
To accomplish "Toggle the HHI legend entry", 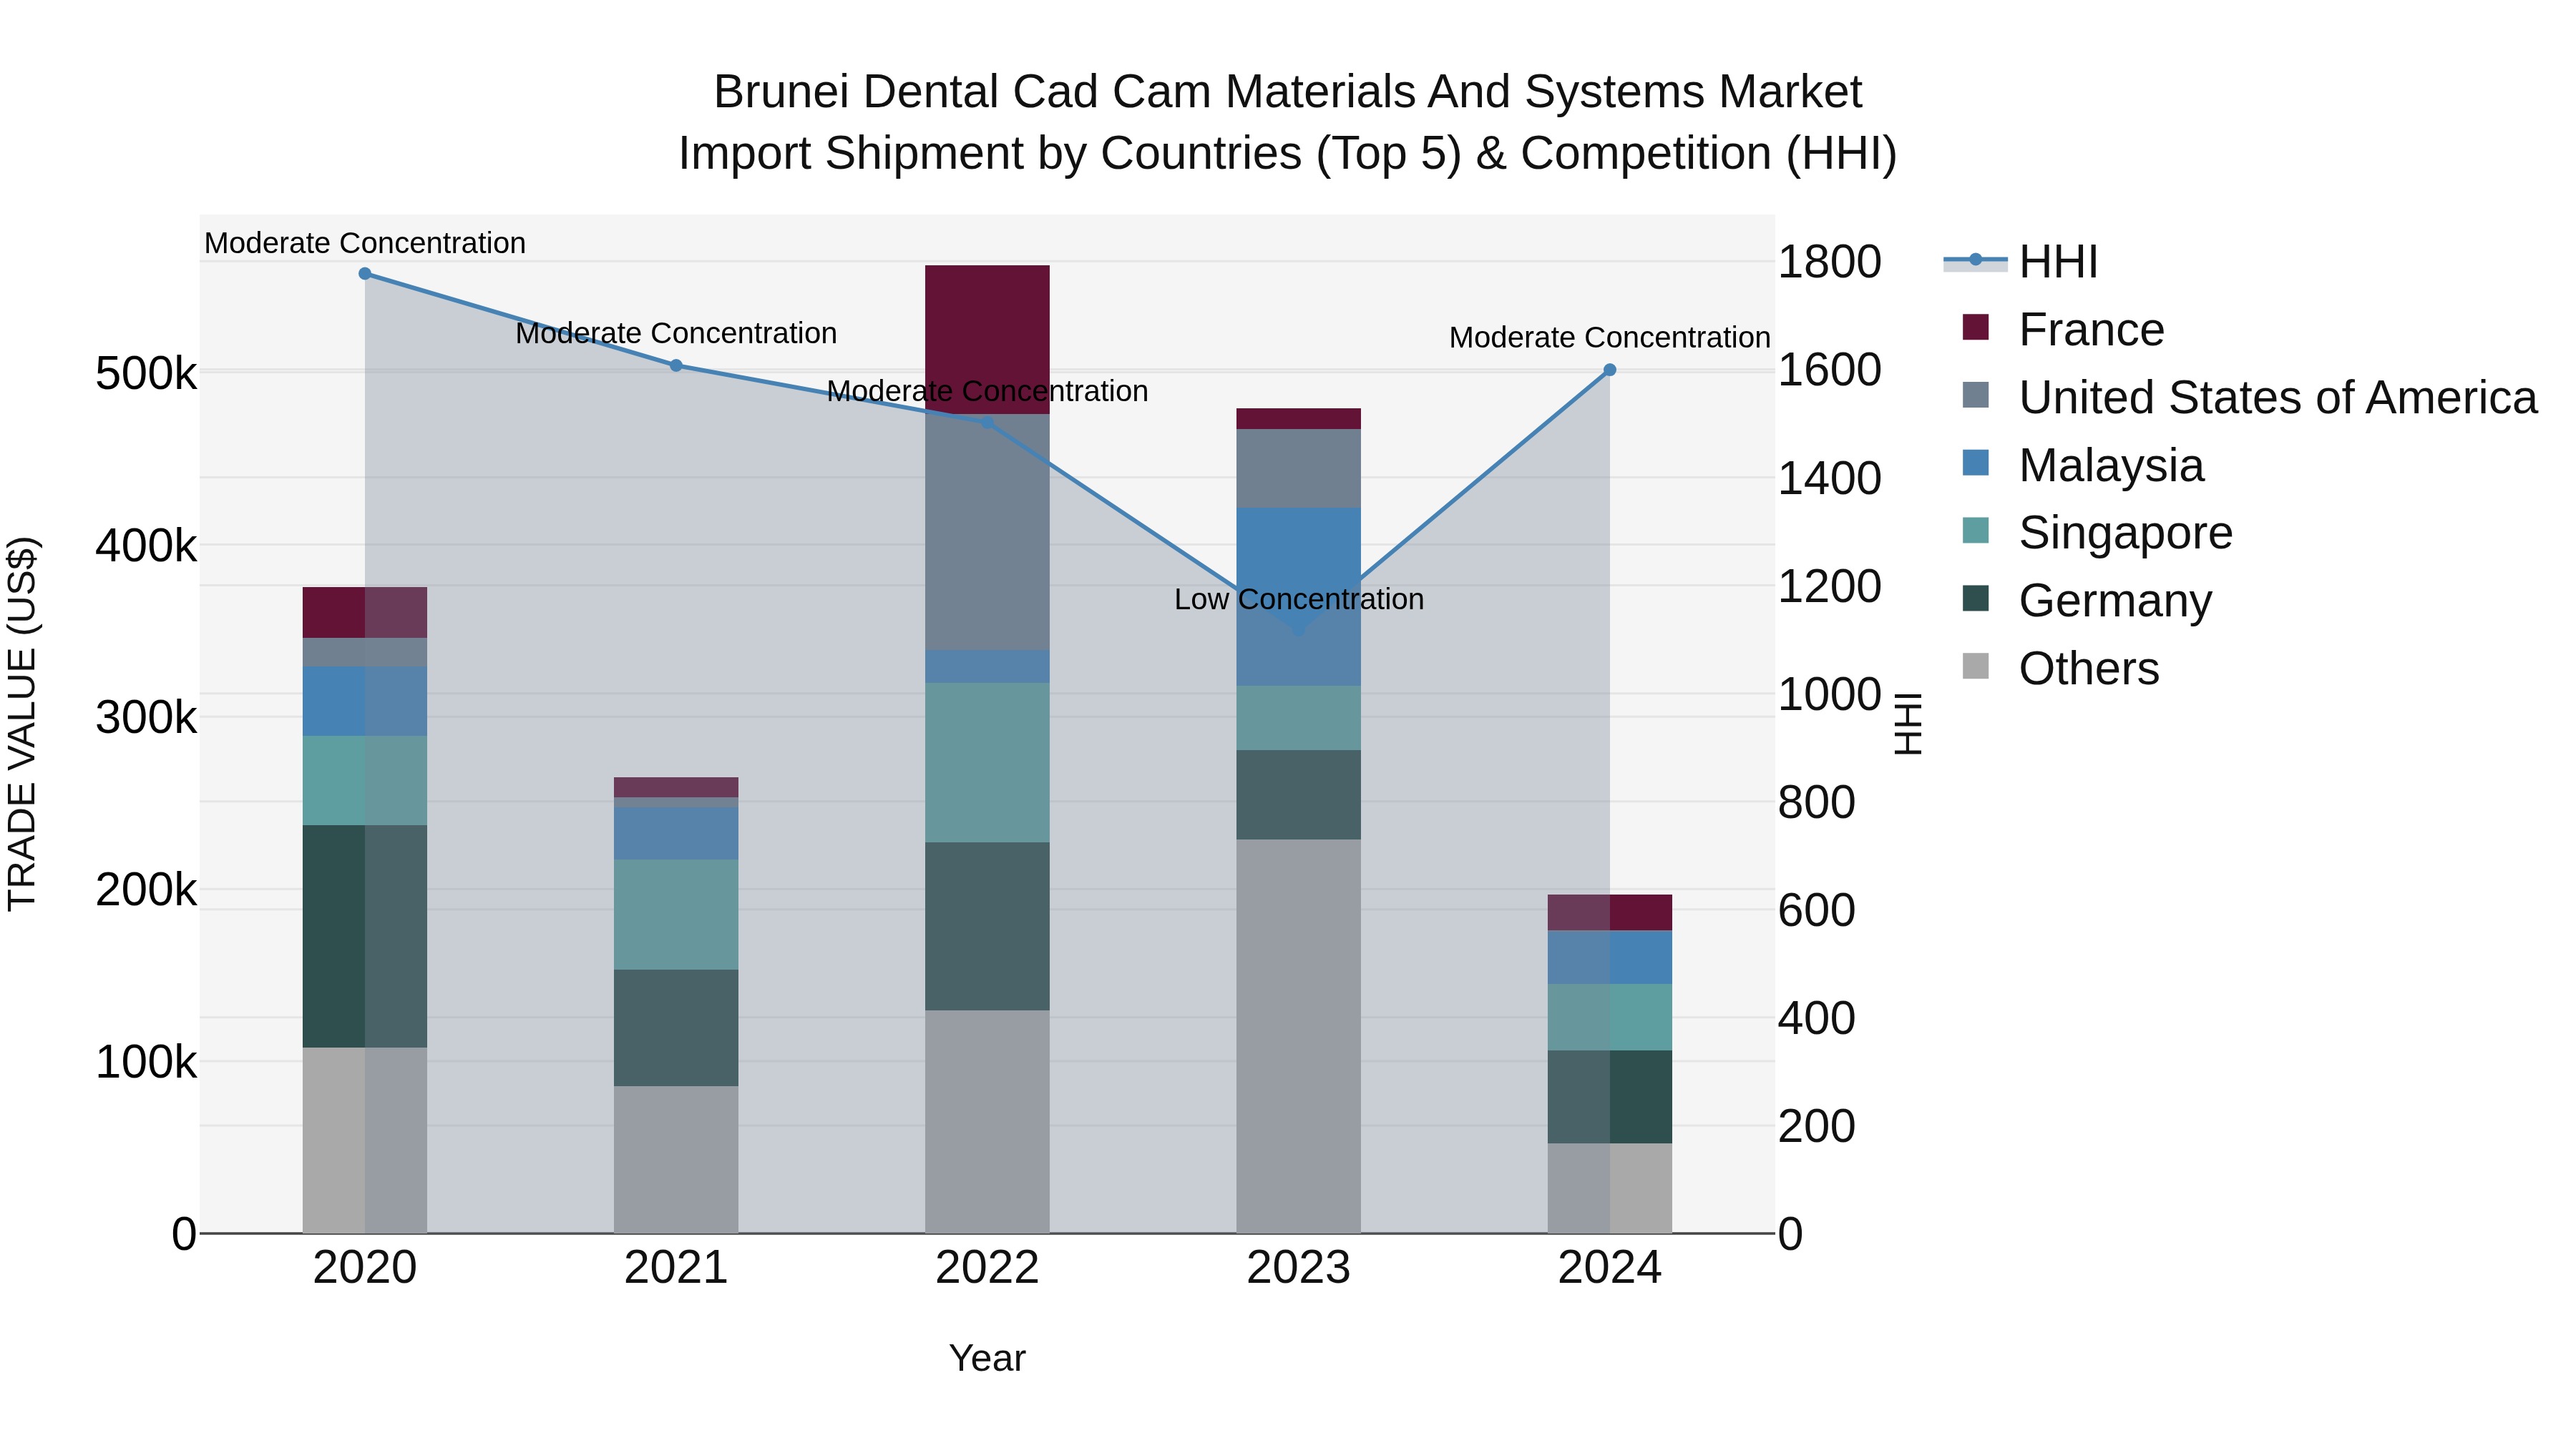I will point(2020,262).
